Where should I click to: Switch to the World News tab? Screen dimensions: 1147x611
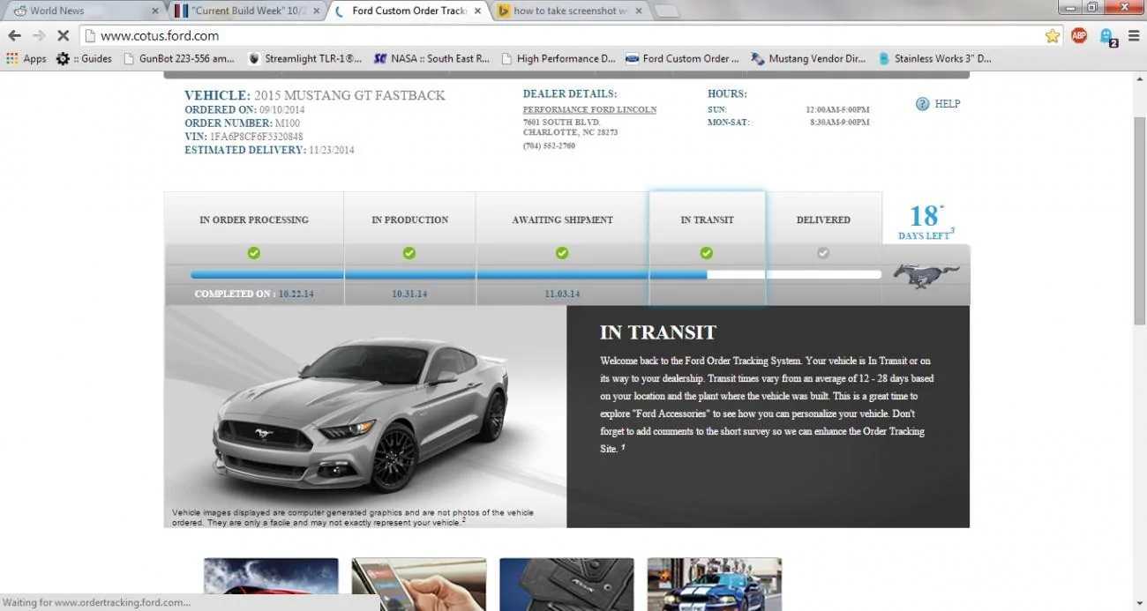pos(84,11)
